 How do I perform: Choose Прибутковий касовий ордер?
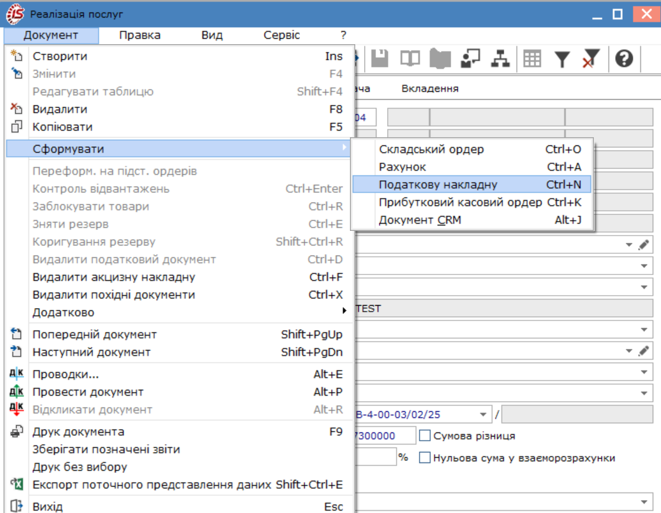pos(472,203)
